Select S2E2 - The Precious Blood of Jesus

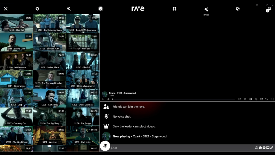(x=50, y=80)
